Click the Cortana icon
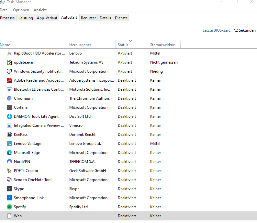This screenshot has height=223, width=257. coord(9,107)
